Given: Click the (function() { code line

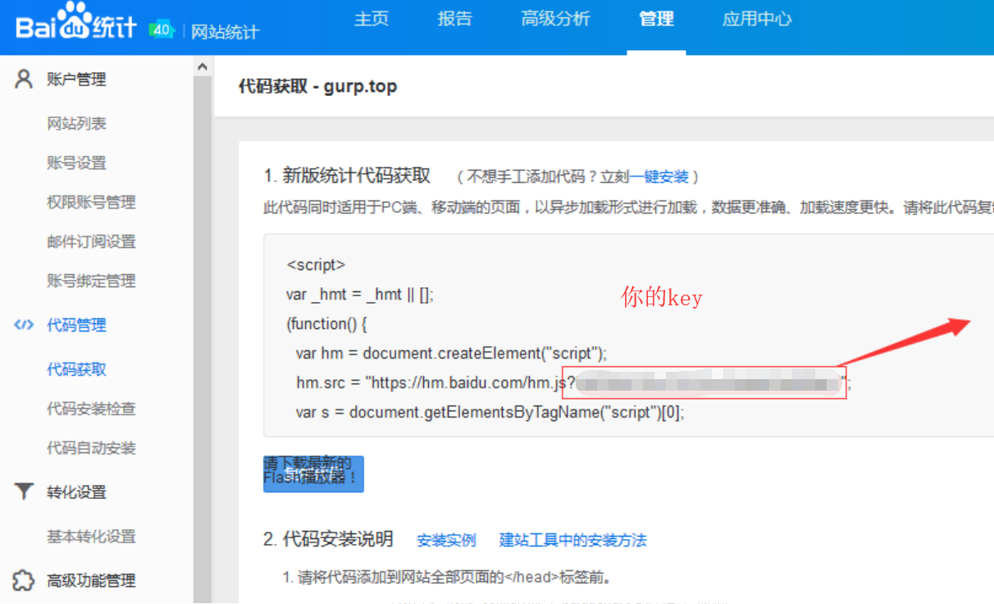Looking at the screenshot, I should (x=327, y=324).
